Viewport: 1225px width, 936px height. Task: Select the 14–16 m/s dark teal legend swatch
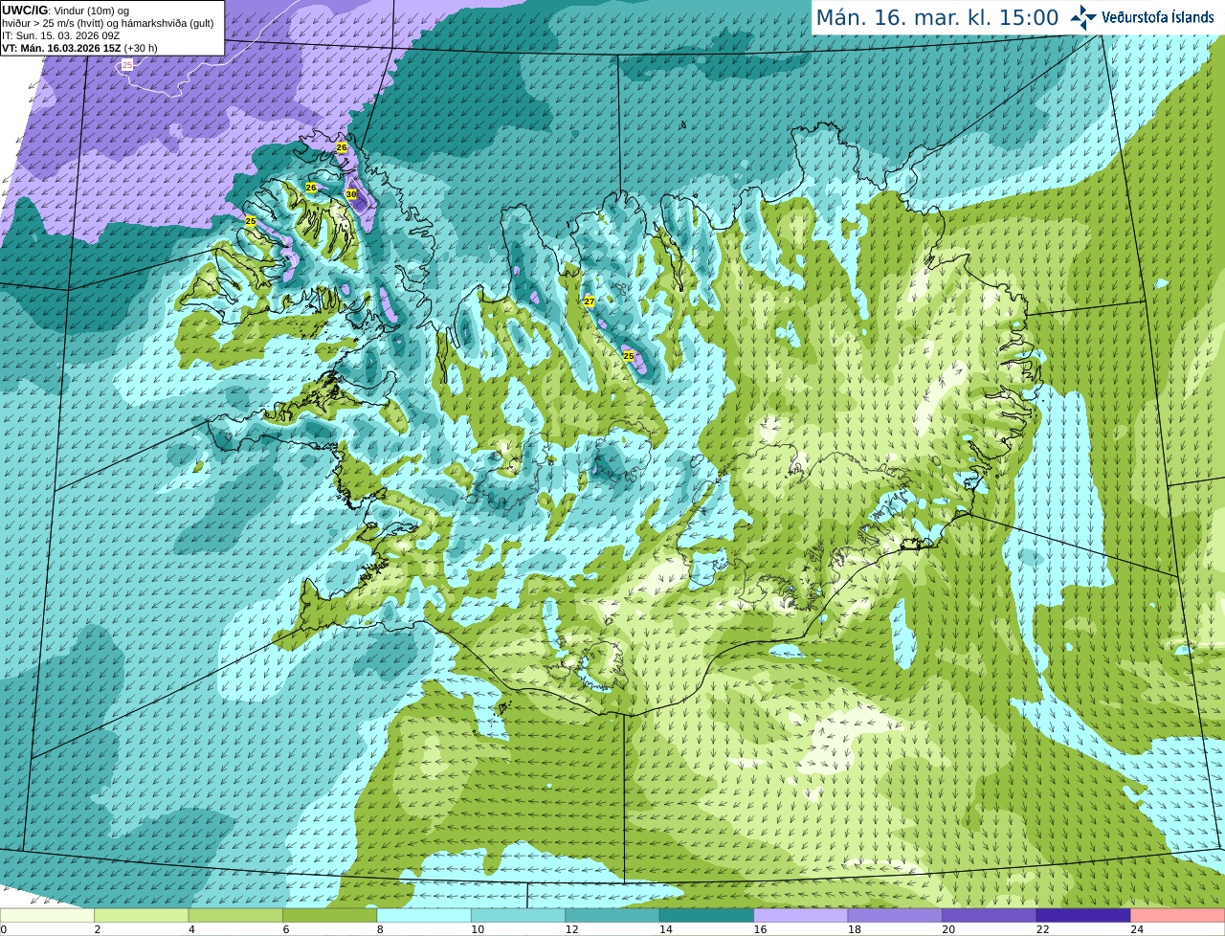pos(706,915)
